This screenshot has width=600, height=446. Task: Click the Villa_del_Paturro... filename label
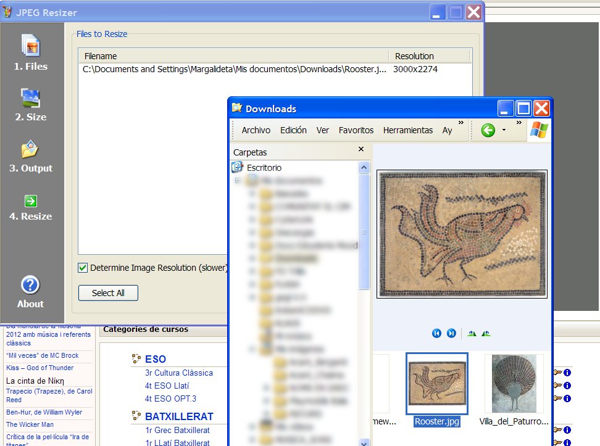tap(514, 421)
